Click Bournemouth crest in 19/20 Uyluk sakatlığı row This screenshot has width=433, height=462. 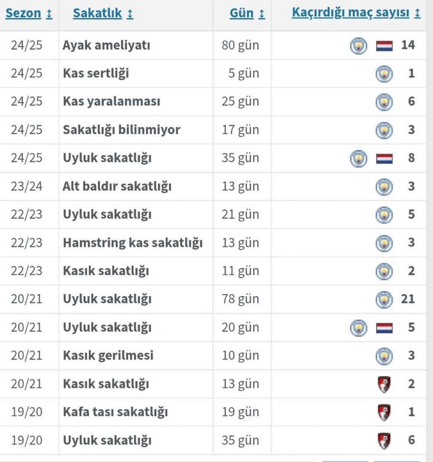tap(384, 441)
